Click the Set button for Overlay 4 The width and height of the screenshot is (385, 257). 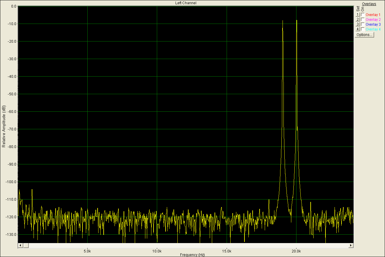(x=357, y=29)
